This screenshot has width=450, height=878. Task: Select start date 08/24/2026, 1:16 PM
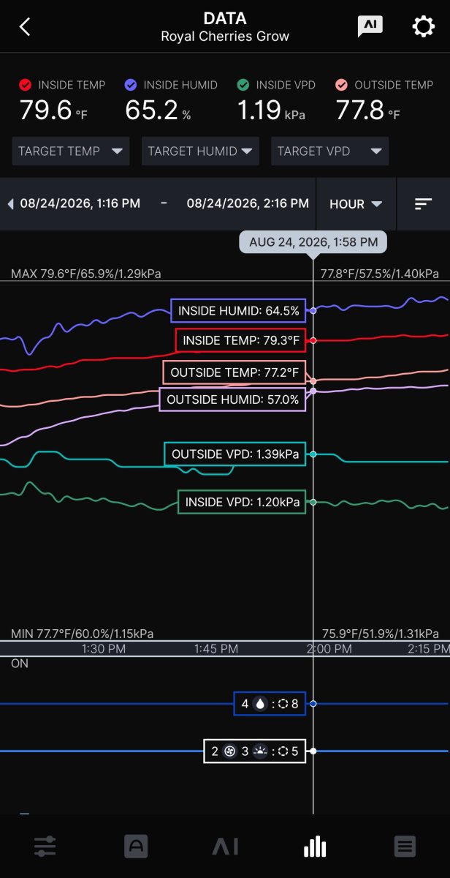coord(80,204)
